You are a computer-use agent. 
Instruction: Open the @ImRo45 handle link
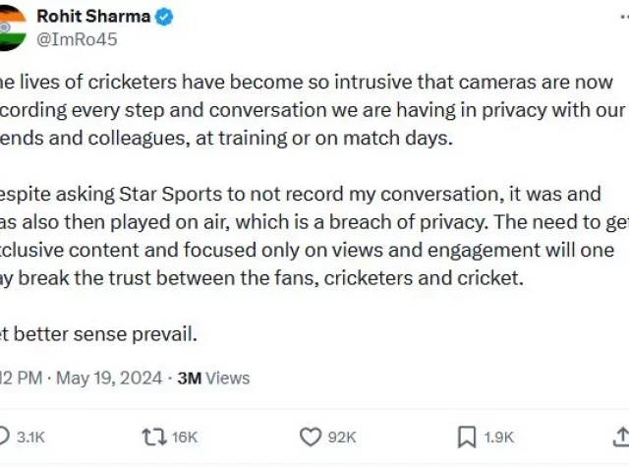click(77, 39)
